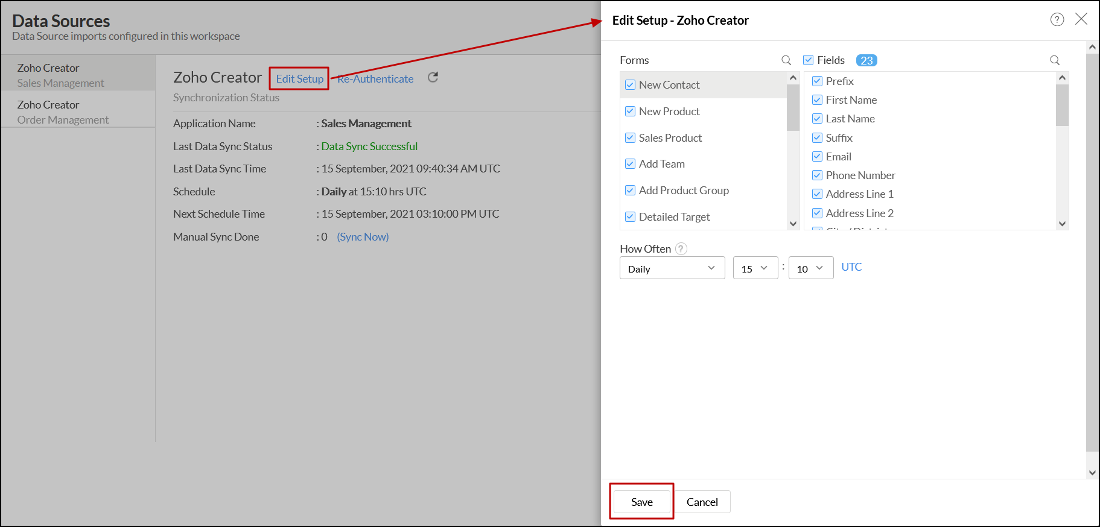Image resolution: width=1100 pixels, height=527 pixels.
Task: Click the refresh sync icon beside Re-Authenticate
Action: (x=433, y=77)
